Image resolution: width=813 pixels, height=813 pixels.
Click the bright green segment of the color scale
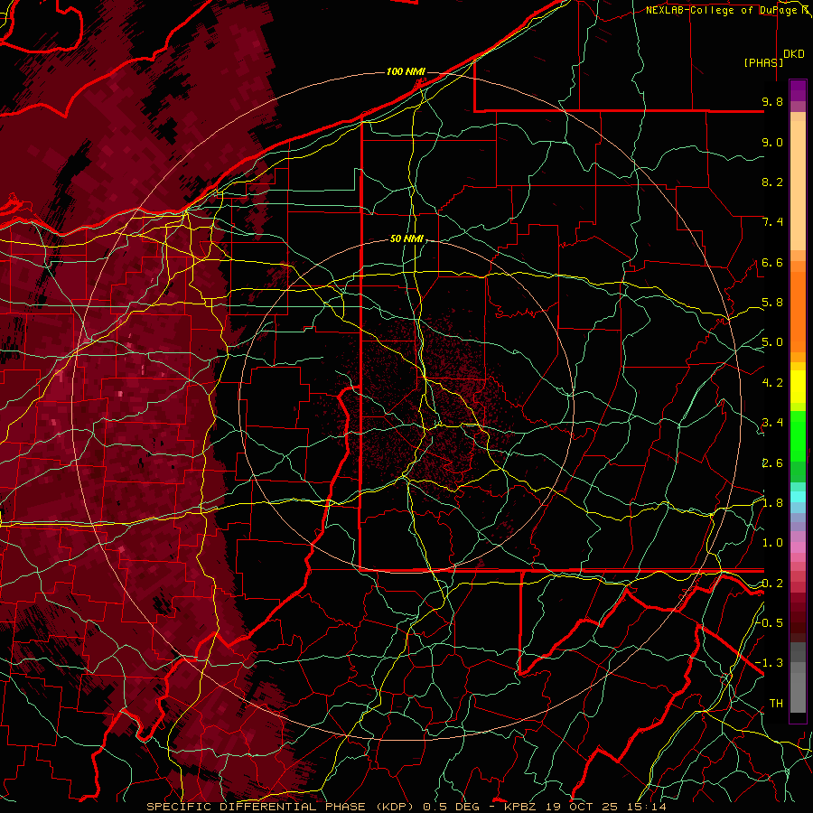coord(798,435)
